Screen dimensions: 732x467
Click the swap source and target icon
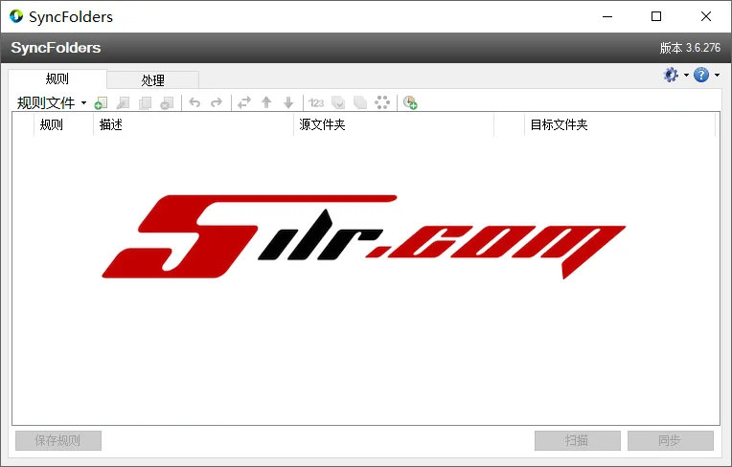tap(244, 102)
